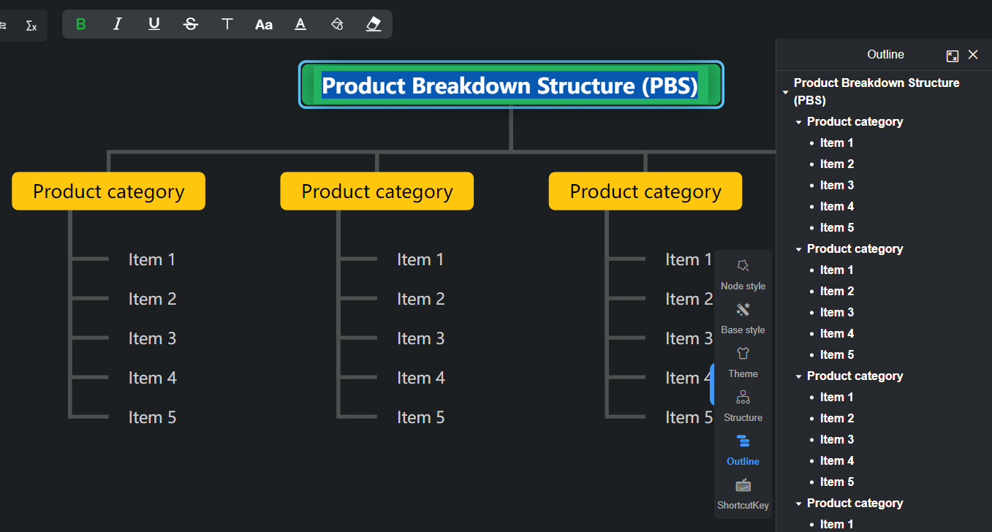Select Item 3 under the first outline category
Screen dimensions: 992x532
[836, 185]
